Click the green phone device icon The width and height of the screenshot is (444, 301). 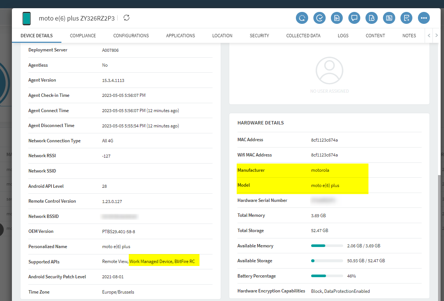click(27, 18)
